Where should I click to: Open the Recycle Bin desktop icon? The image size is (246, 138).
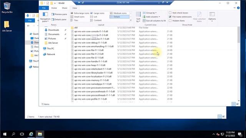click(7, 8)
